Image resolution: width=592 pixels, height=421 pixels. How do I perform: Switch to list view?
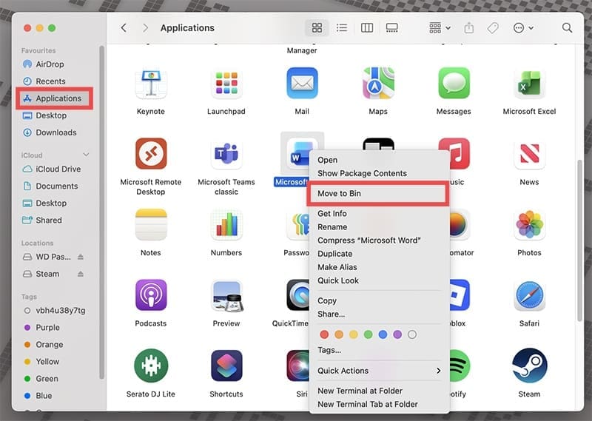[342, 27]
